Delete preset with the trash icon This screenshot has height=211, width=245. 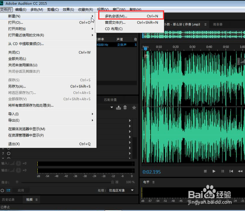point(125,107)
